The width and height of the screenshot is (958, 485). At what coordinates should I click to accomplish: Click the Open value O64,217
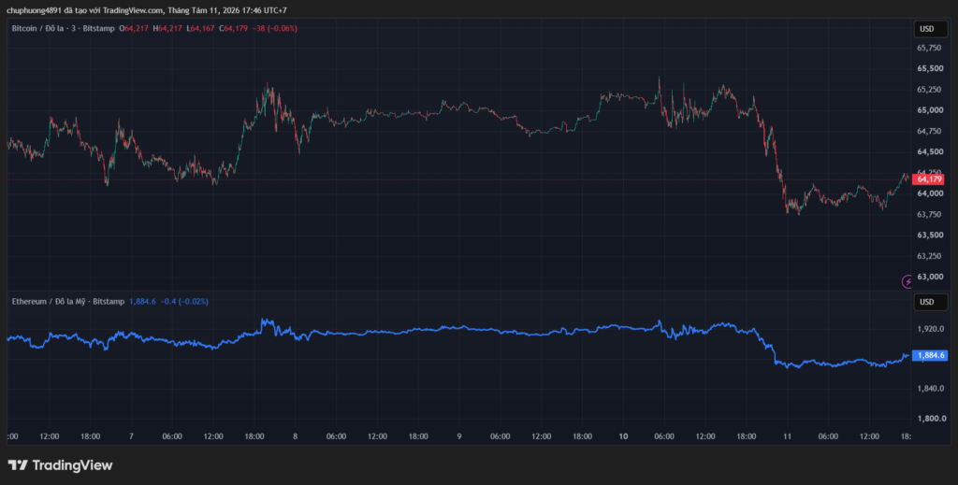coord(134,29)
